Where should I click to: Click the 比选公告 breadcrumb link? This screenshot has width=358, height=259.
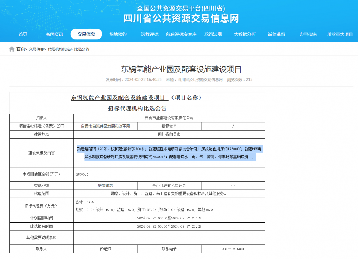(82, 49)
